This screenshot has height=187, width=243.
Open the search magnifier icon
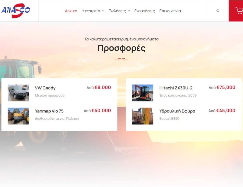point(218,11)
